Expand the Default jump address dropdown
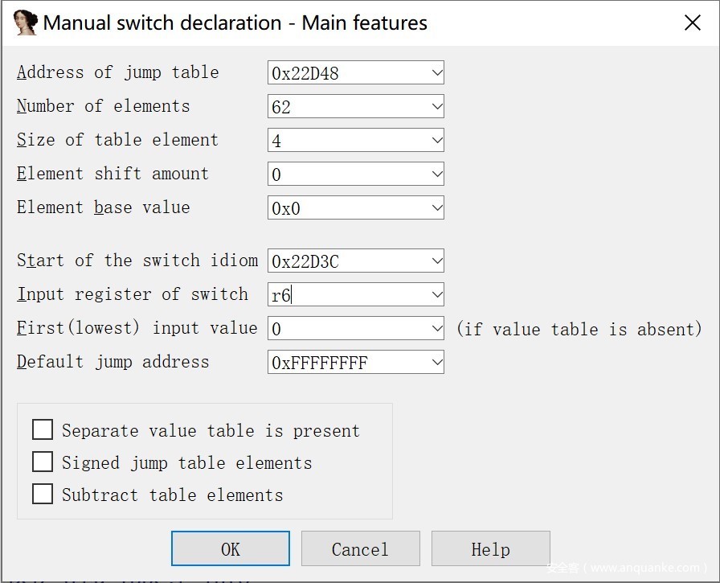Screen dimensions: 720x583 (436, 363)
